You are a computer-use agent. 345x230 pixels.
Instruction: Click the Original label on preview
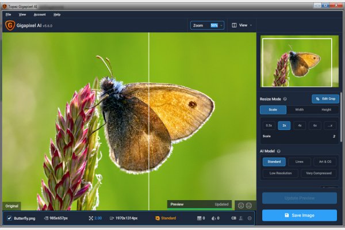tap(12, 206)
